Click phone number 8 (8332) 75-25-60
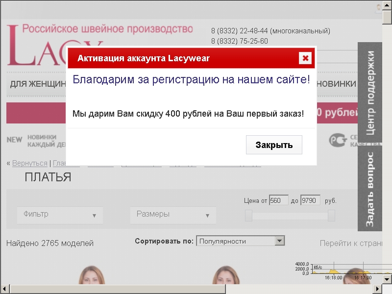This screenshot has width=392, height=294. pos(240,41)
